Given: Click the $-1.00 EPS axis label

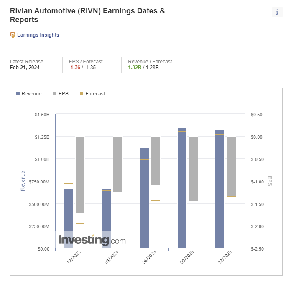Looking at the screenshot, I should coord(257,182).
